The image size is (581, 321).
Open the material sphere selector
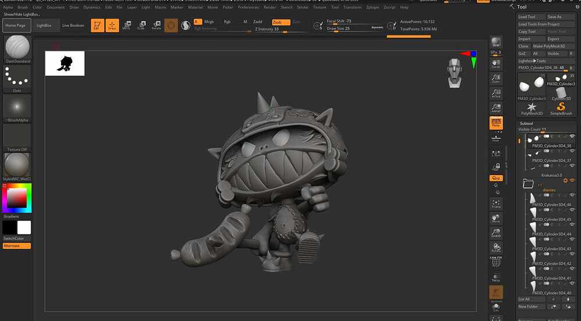point(17,167)
